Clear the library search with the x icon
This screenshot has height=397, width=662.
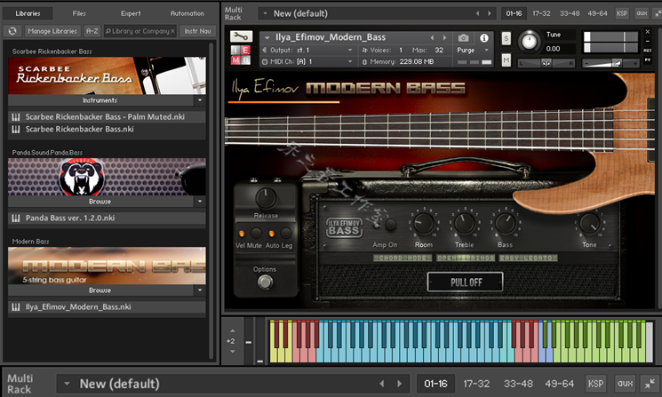click(x=172, y=31)
